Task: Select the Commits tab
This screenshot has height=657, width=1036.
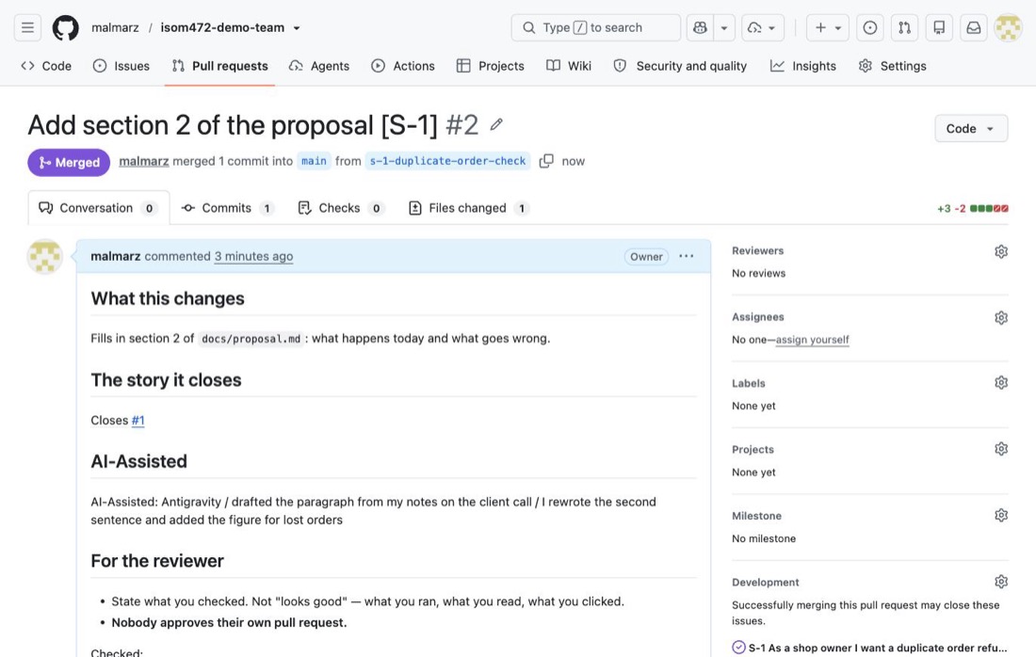Action: (227, 208)
